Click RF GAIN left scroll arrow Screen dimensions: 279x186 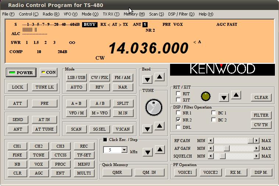point(211,141)
